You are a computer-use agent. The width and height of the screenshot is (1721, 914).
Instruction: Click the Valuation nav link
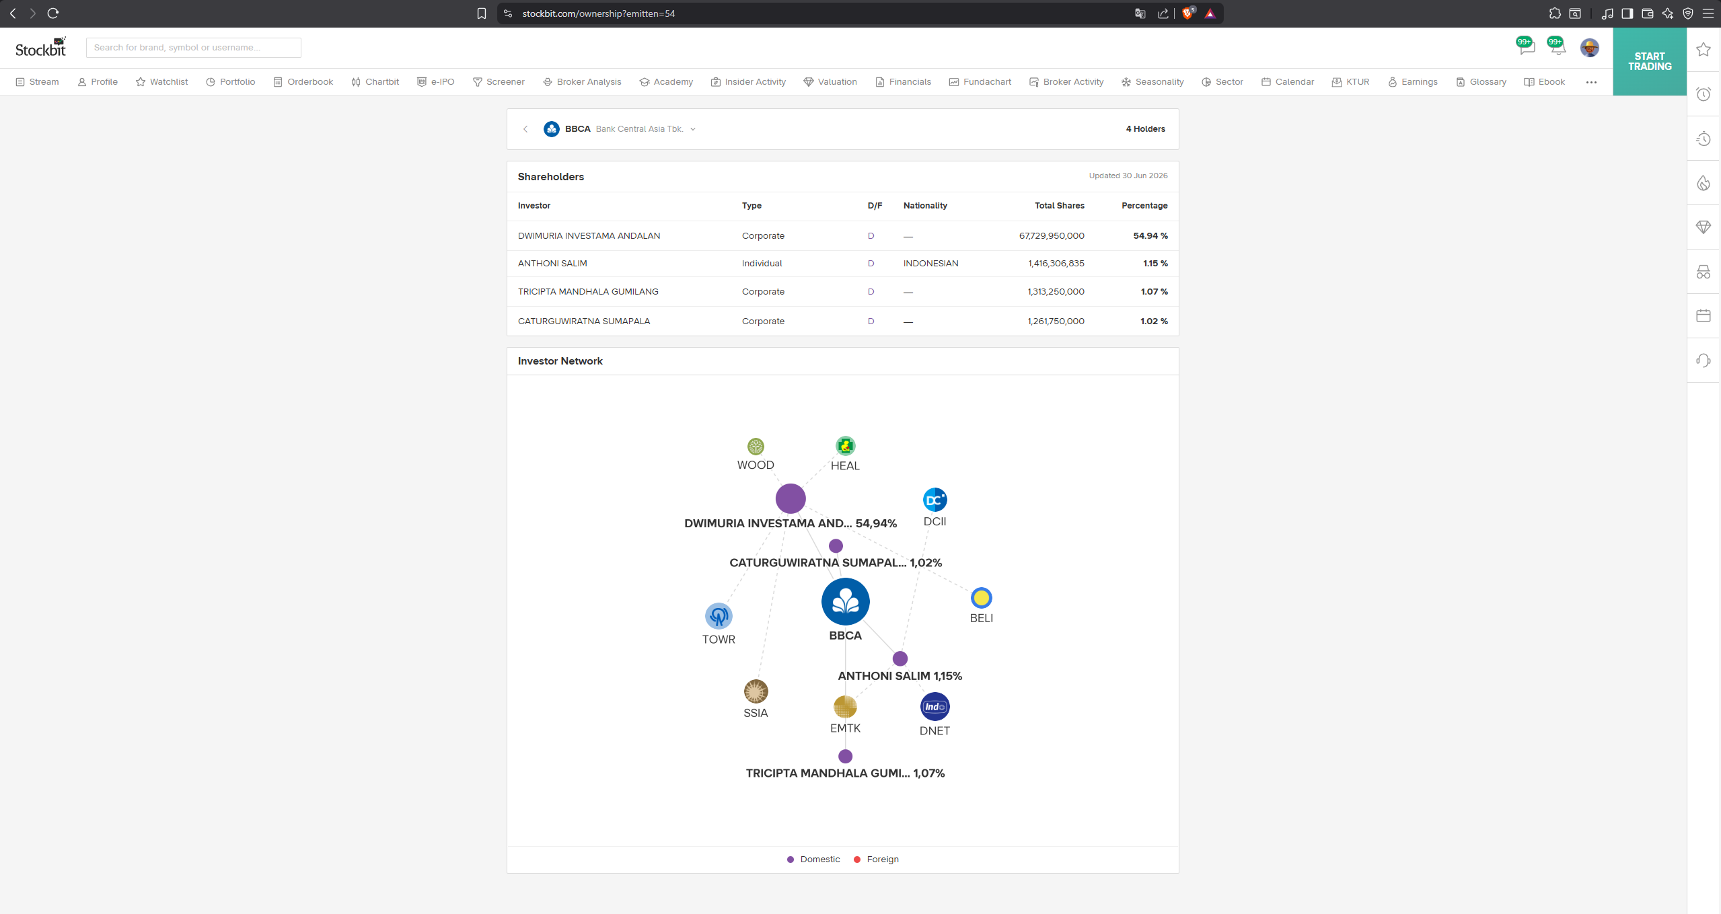[830, 82]
